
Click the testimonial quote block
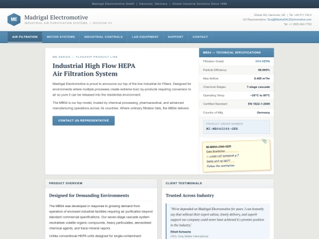[217, 221]
